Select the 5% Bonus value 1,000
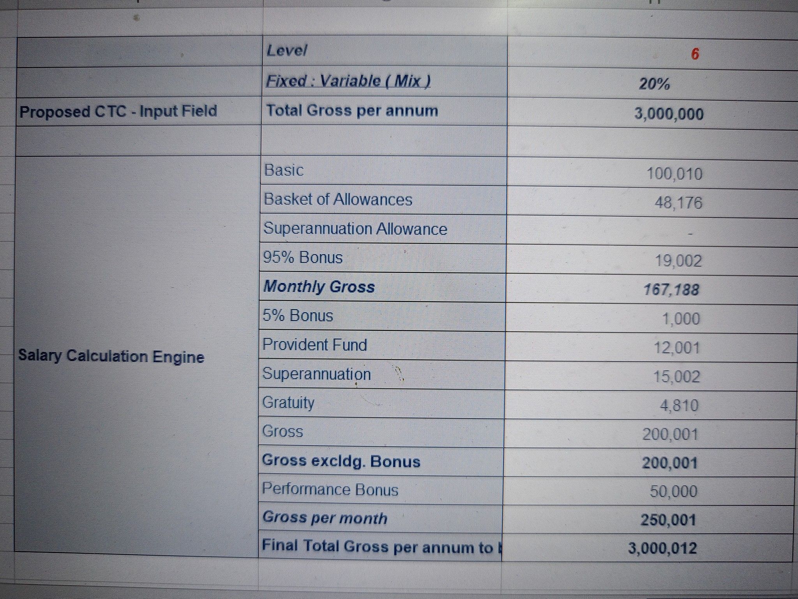Viewport: 798px width, 599px height. click(x=681, y=319)
